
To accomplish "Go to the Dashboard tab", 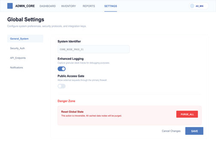I will (x=48, y=6).
